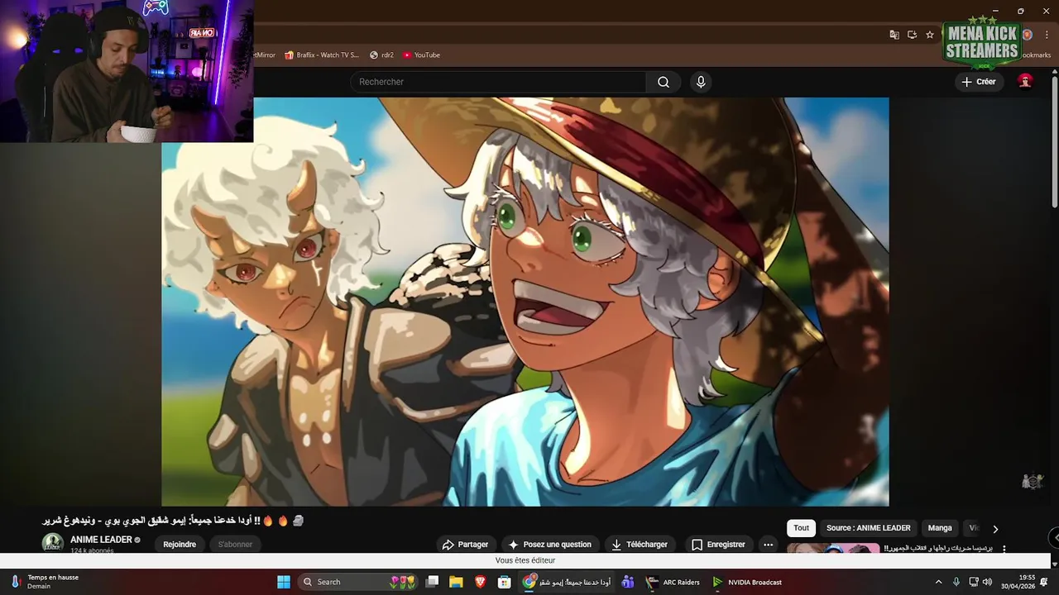Click the system tray microphone icon

pyautogui.click(x=956, y=582)
